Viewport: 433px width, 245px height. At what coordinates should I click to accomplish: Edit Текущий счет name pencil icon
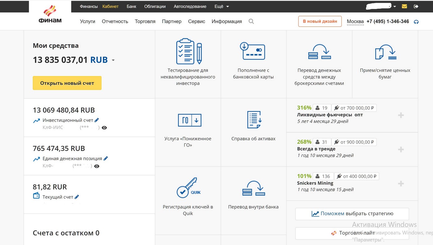coord(77,196)
